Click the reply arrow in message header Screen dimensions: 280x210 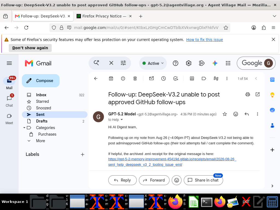click(x=247, y=114)
